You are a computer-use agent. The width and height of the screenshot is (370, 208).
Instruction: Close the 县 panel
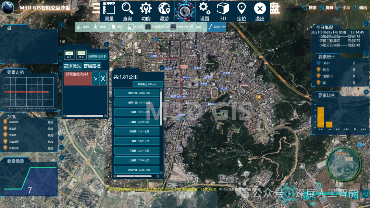pyautogui.click(x=62, y=25)
